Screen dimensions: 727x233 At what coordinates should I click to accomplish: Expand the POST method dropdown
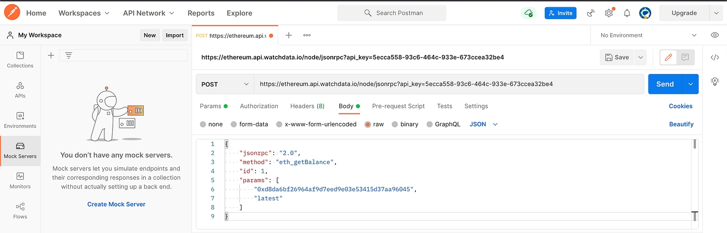click(224, 84)
